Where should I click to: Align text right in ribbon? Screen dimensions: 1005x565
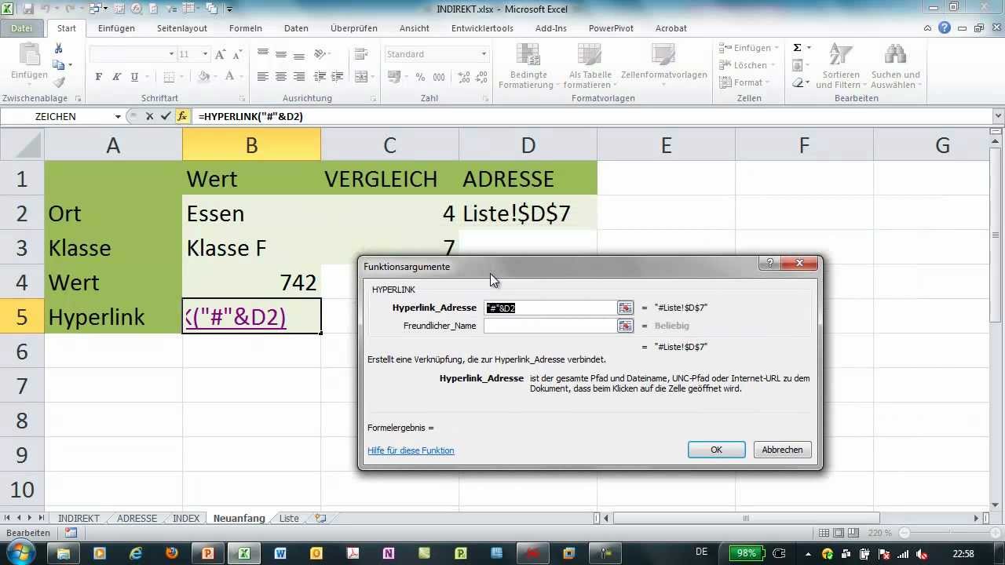pos(299,77)
